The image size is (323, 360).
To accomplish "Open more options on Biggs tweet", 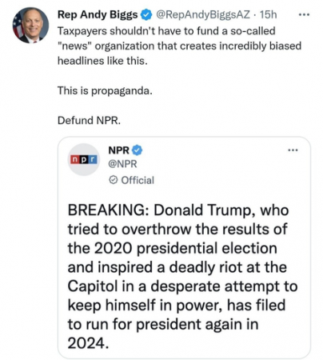I will [304, 14].
